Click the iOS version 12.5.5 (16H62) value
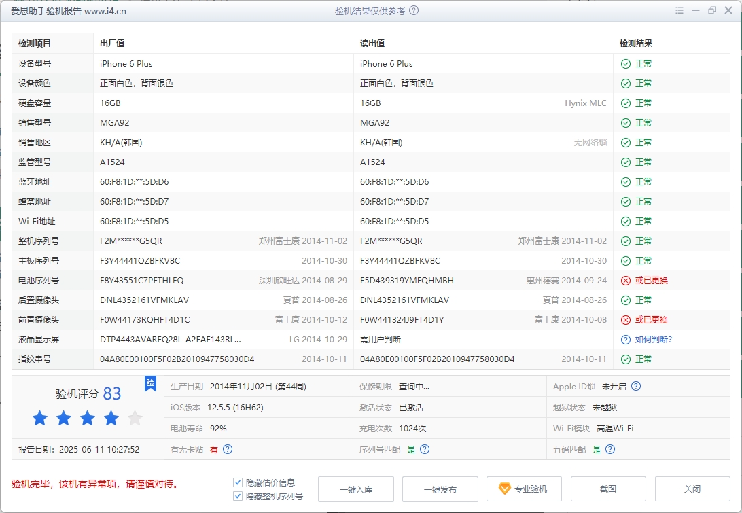This screenshot has width=742, height=513. tap(235, 408)
